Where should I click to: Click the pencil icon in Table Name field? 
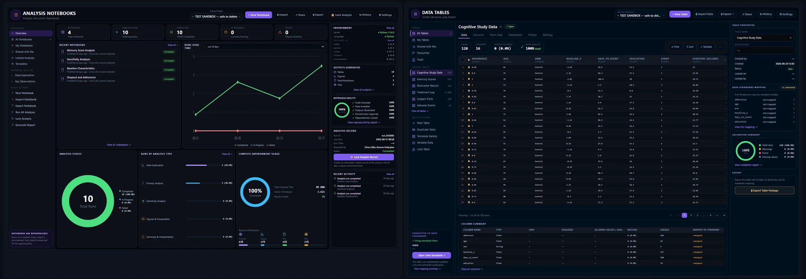point(791,38)
